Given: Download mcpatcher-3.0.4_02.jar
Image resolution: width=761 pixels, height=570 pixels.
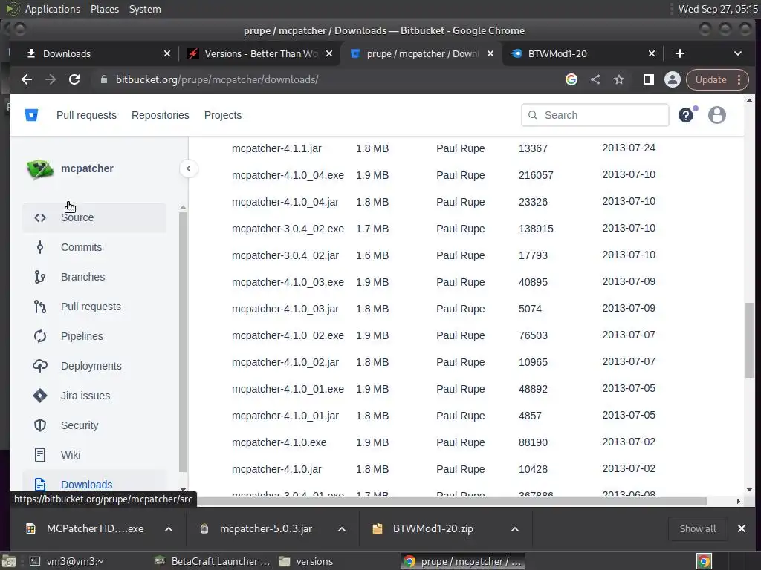Looking at the screenshot, I should coord(285,255).
